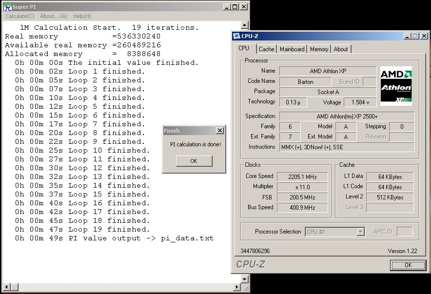Click 'PI value output -> pi_data.txt' line
This screenshot has height=294, width=431.
pyautogui.click(x=115, y=238)
